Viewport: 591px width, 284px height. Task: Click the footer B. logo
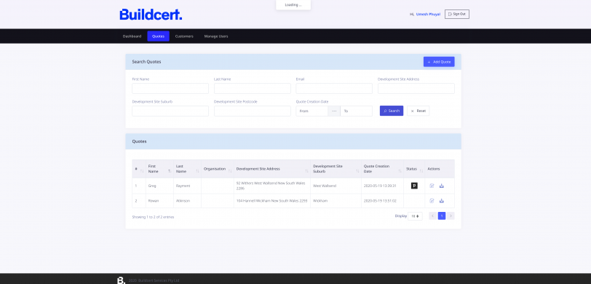click(121, 280)
